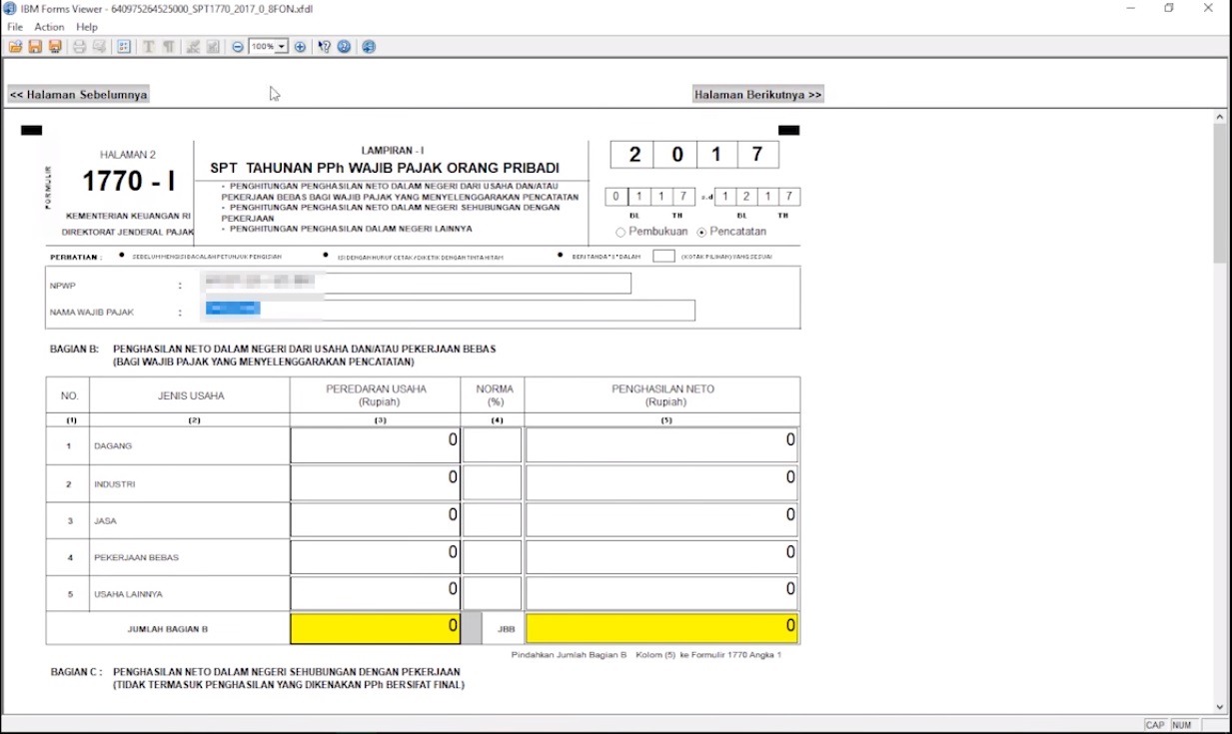Activate context-sensitive help pointer
Screen dimensions: 1232x734
click(x=322, y=46)
